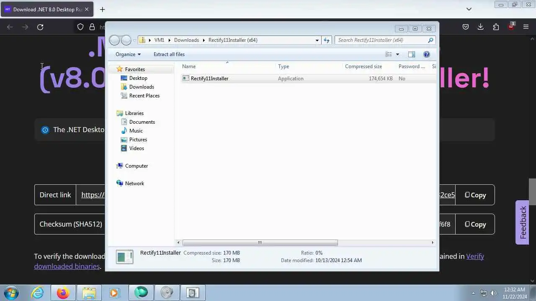The width and height of the screenshot is (536, 301).
Task: Copy the Direct link in browser
Action: pyautogui.click(x=475, y=195)
